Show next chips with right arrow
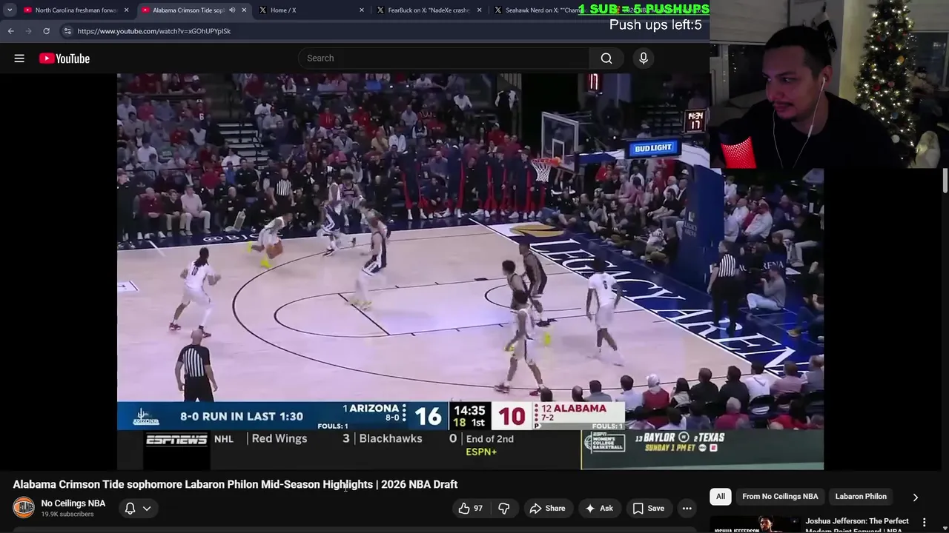The image size is (949, 533). 915,497
